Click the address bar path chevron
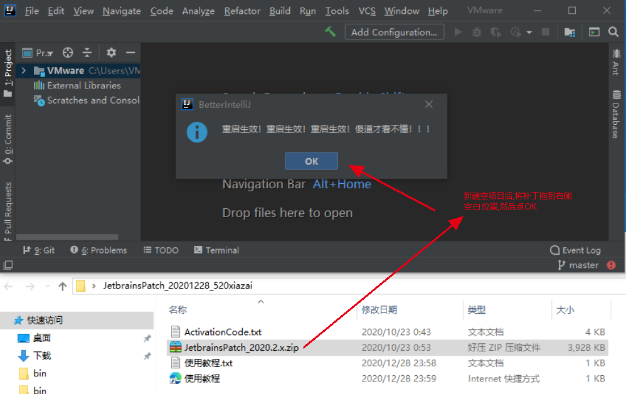Screen dimensions: 626x394 click(94, 286)
